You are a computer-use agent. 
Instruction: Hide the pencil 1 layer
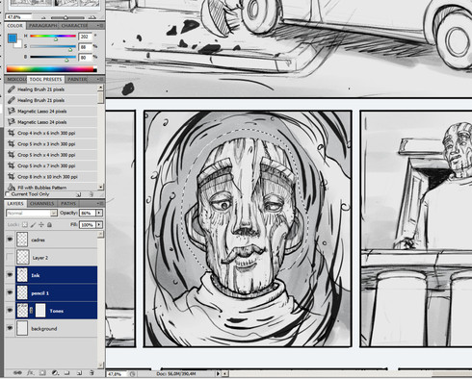pos(10,292)
